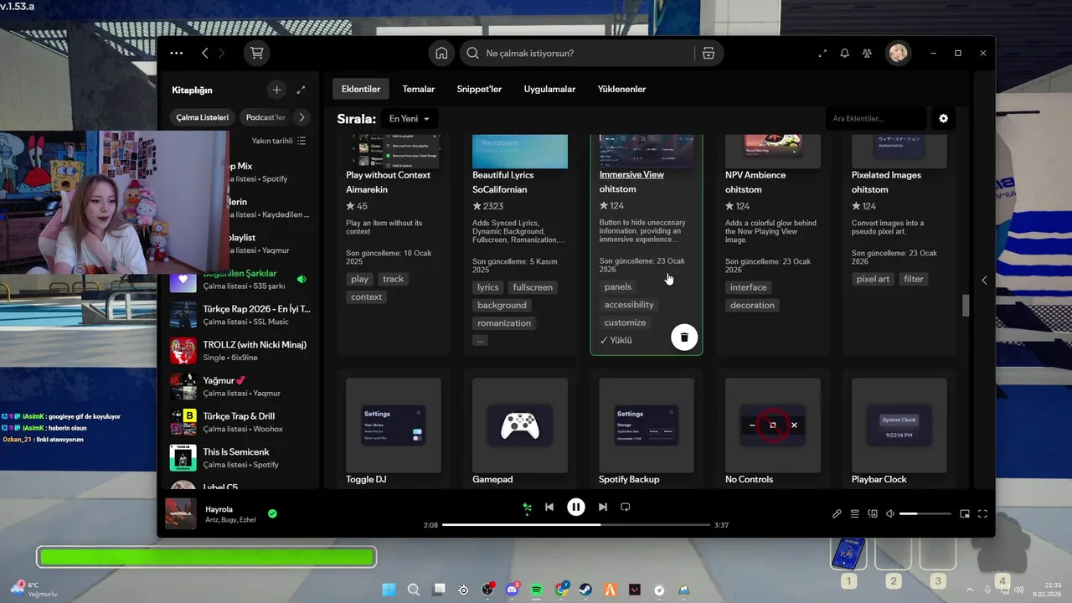Open the This Is Semicenk playlist

click(x=241, y=458)
